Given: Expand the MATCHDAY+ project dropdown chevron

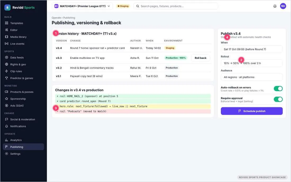Looking at the screenshot, I should pyautogui.click(x=109, y=6).
